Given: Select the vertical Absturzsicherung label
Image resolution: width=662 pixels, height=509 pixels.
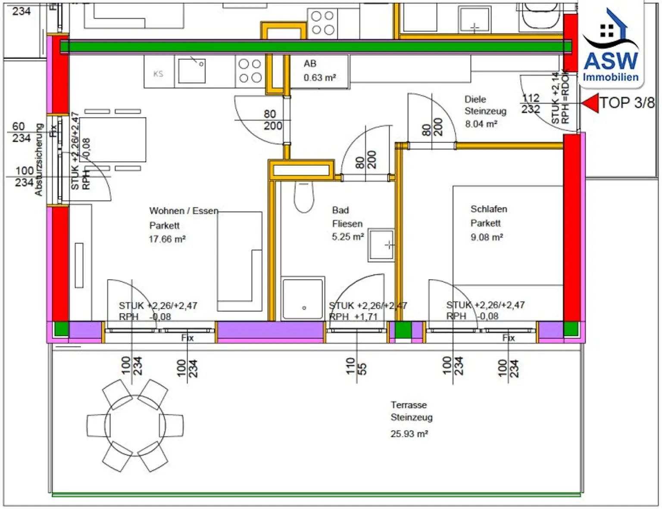Looking at the screenshot, I should [39, 159].
